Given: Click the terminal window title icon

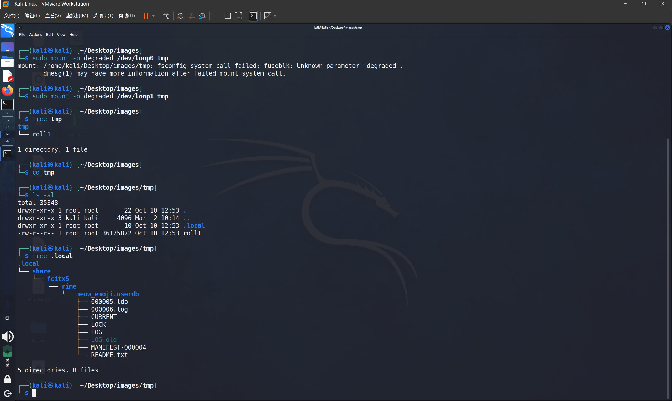Looking at the screenshot, I should click(x=20, y=27).
